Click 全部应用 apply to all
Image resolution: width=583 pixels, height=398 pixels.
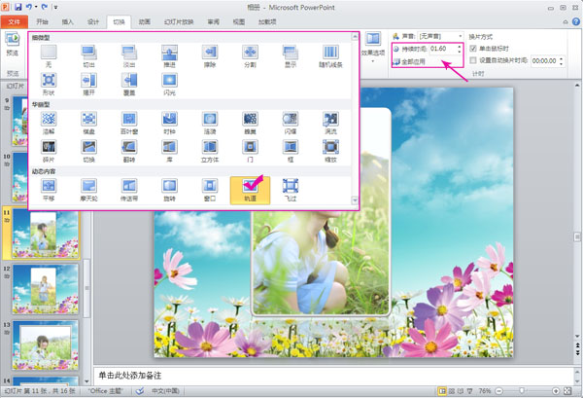point(410,62)
